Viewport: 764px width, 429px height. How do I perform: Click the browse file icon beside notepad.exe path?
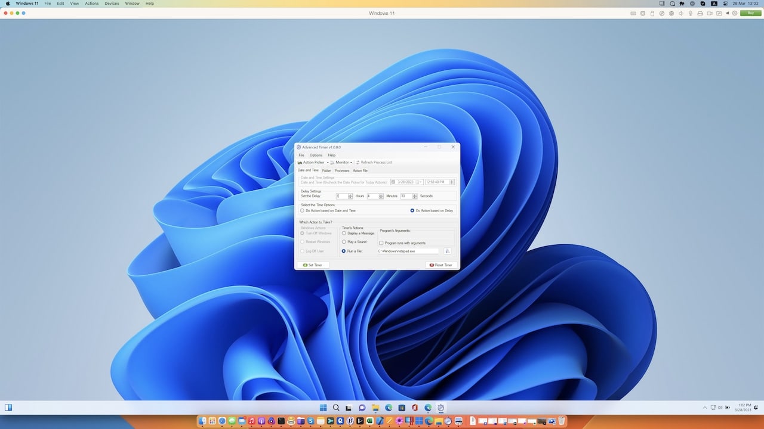(x=447, y=251)
